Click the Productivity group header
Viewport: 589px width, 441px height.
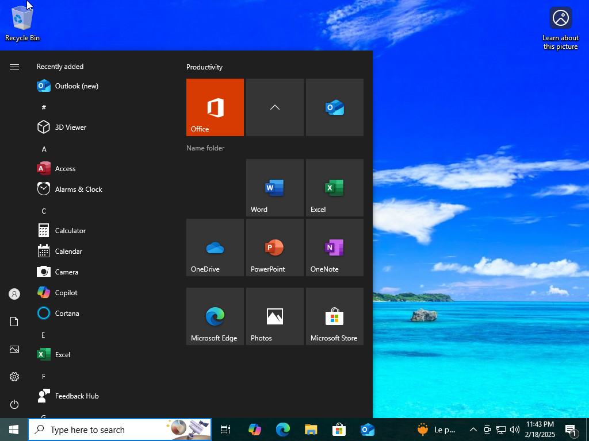[x=204, y=67]
